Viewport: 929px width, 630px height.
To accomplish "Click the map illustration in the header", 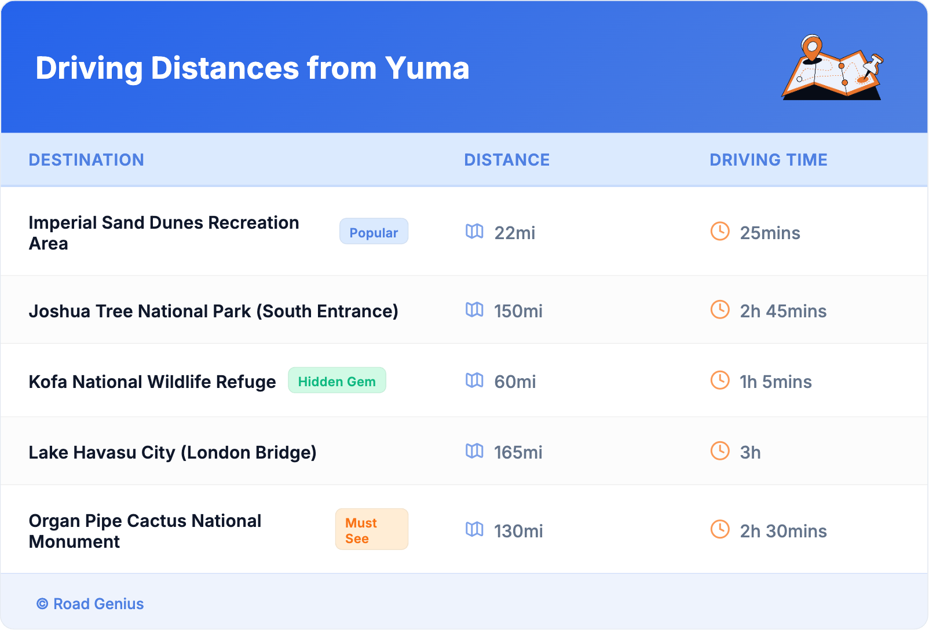I will click(832, 68).
